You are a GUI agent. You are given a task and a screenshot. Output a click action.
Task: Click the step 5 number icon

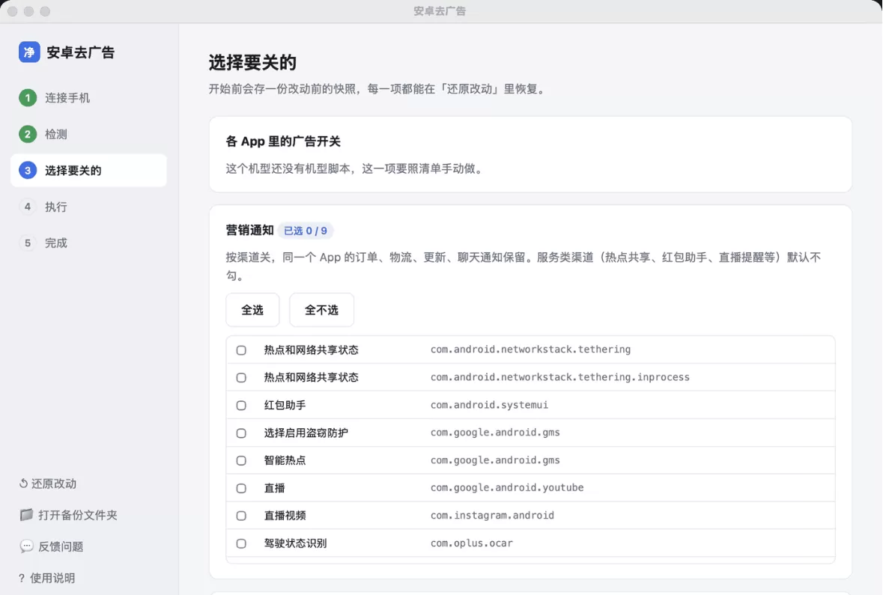(x=28, y=242)
